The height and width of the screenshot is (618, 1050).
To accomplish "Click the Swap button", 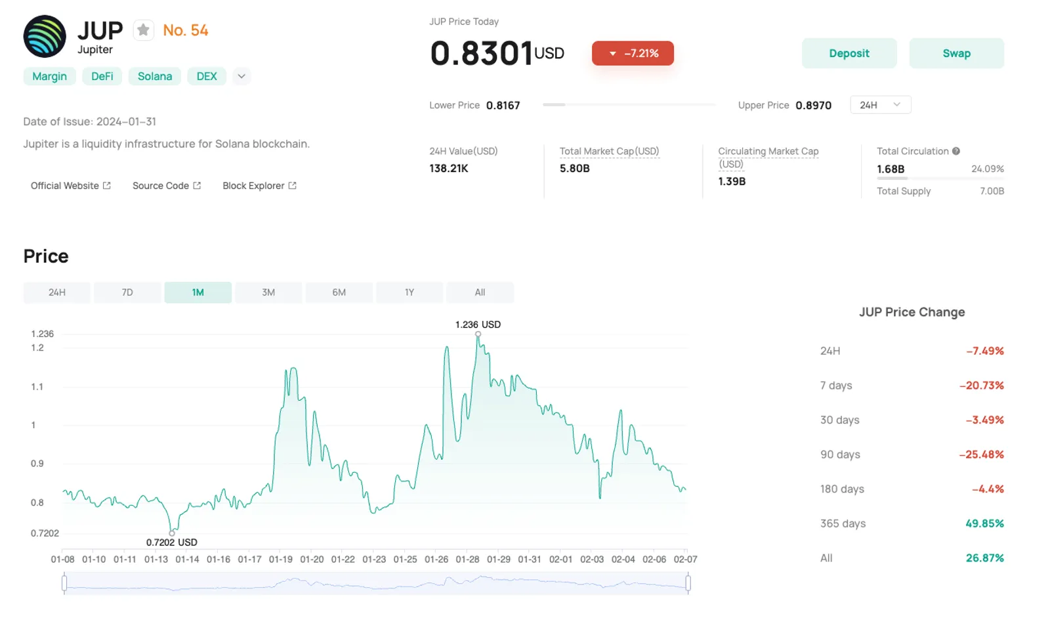I will coord(956,53).
